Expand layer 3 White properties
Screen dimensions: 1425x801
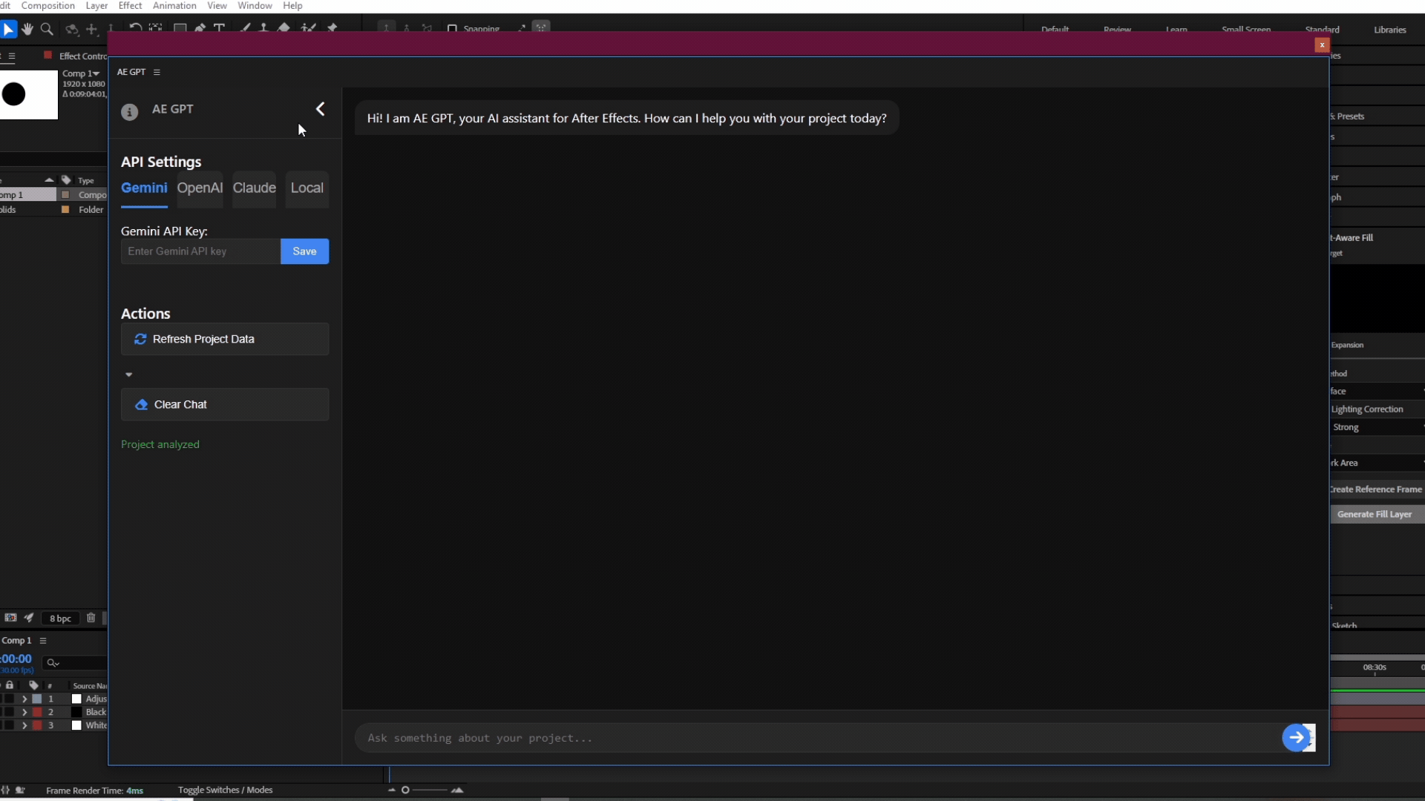(x=24, y=725)
